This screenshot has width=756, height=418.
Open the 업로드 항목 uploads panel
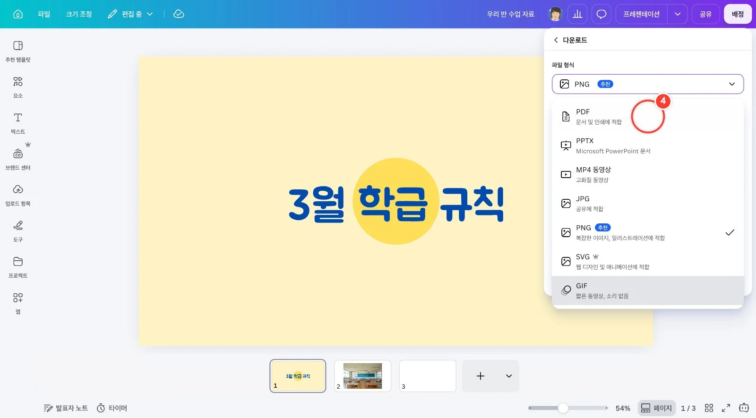click(x=18, y=196)
